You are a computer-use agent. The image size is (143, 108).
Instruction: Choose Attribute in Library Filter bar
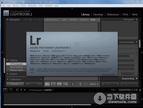point(73,20)
